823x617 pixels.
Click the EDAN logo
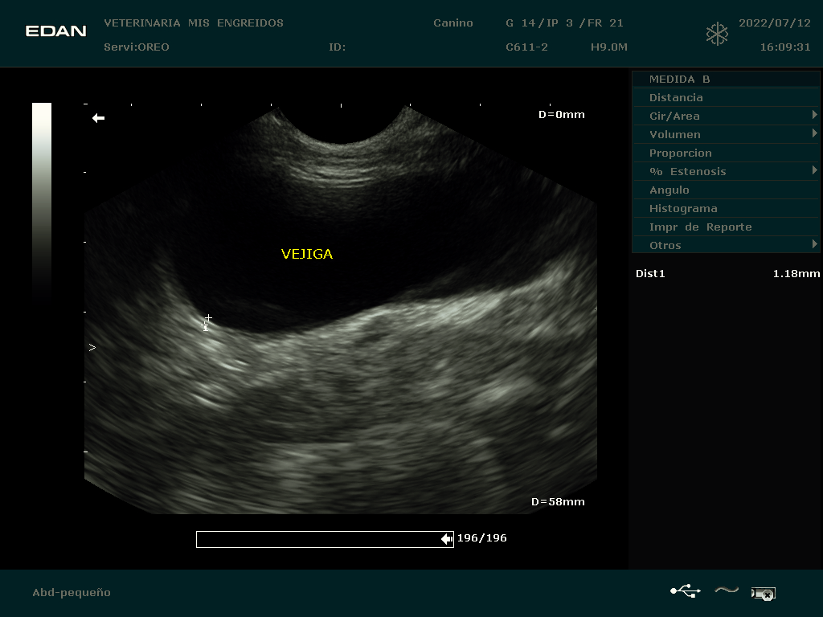55,31
